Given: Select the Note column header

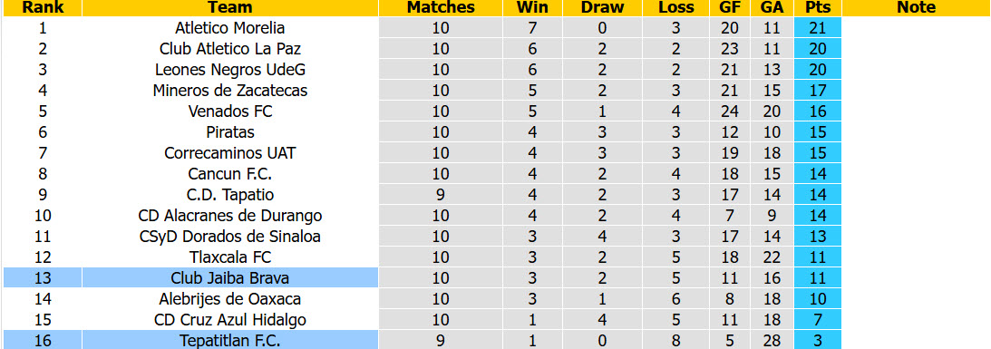Looking at the screenshot, I should pos(916,7).
